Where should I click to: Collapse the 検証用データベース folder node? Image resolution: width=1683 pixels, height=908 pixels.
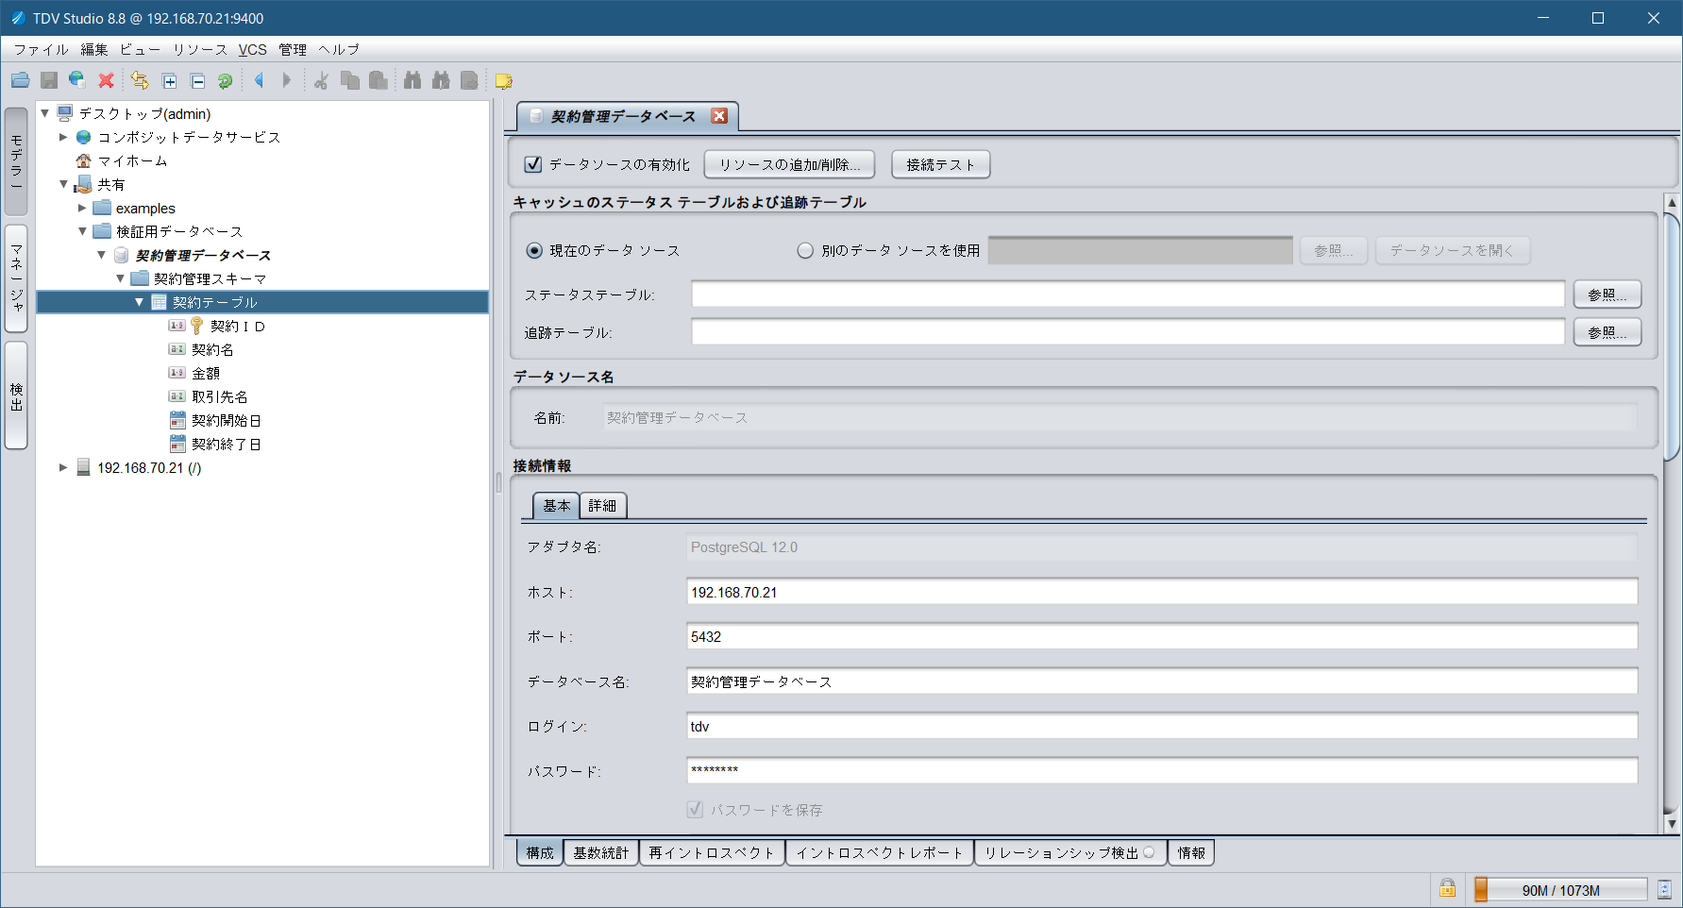pyautogui.click(x=82, y=231)
